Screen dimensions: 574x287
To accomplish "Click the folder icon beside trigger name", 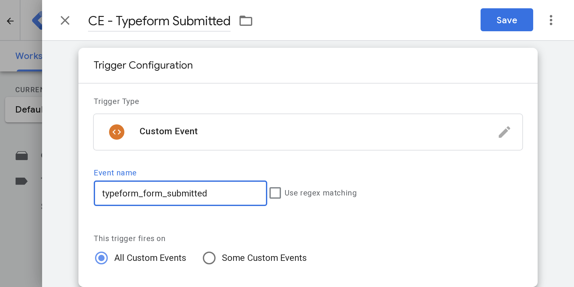I will point(246,21).
